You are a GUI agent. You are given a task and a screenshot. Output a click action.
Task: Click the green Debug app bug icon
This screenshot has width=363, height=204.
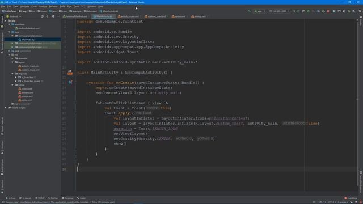tap(308, 11)
